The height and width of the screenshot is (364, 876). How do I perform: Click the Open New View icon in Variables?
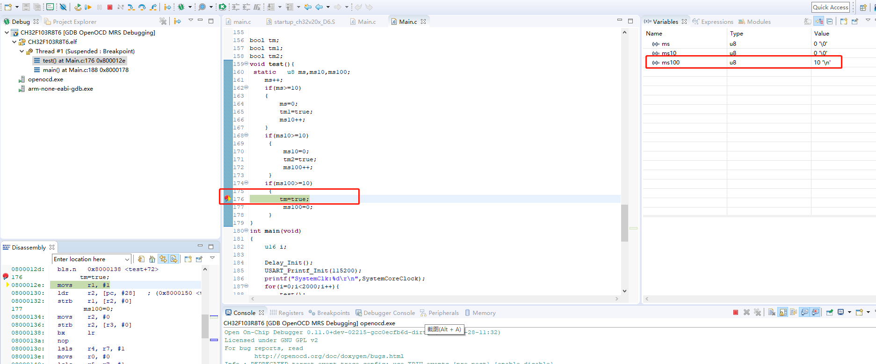coord(844,21)
